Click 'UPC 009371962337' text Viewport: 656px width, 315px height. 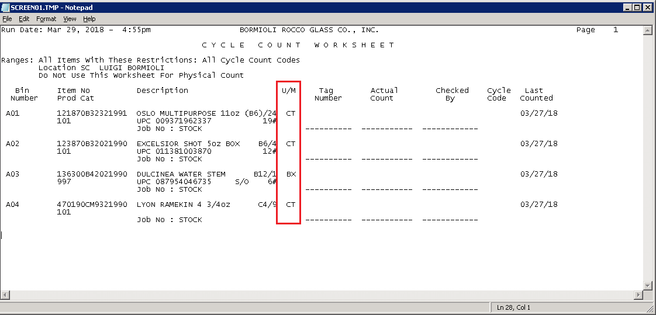(x=174, y=121)
